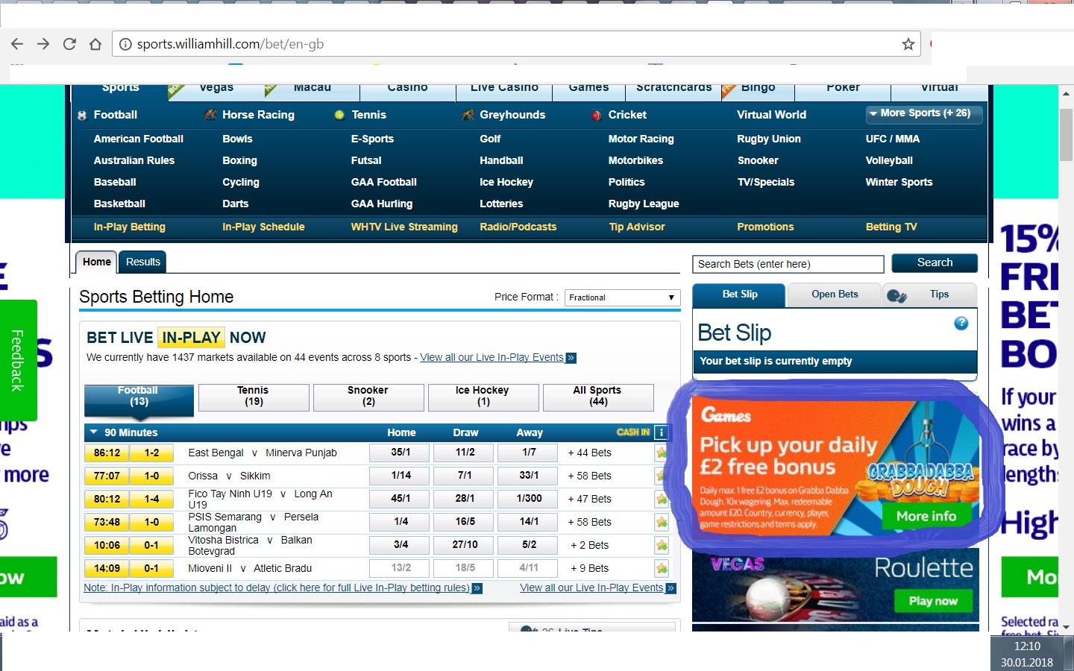Viewport: 1074px width, 671px height.
Task: Favourite the Vitosha Bistrica v Balkan match
Action: 662,545
